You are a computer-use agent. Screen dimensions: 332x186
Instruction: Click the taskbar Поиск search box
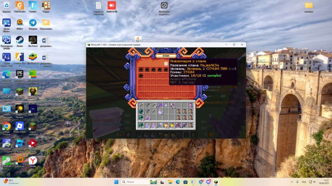click(x=139, y=182)
